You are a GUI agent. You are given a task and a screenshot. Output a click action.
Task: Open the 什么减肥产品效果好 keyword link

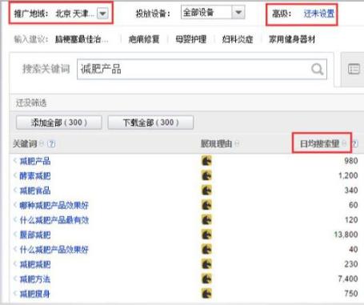tap(54, 250)
